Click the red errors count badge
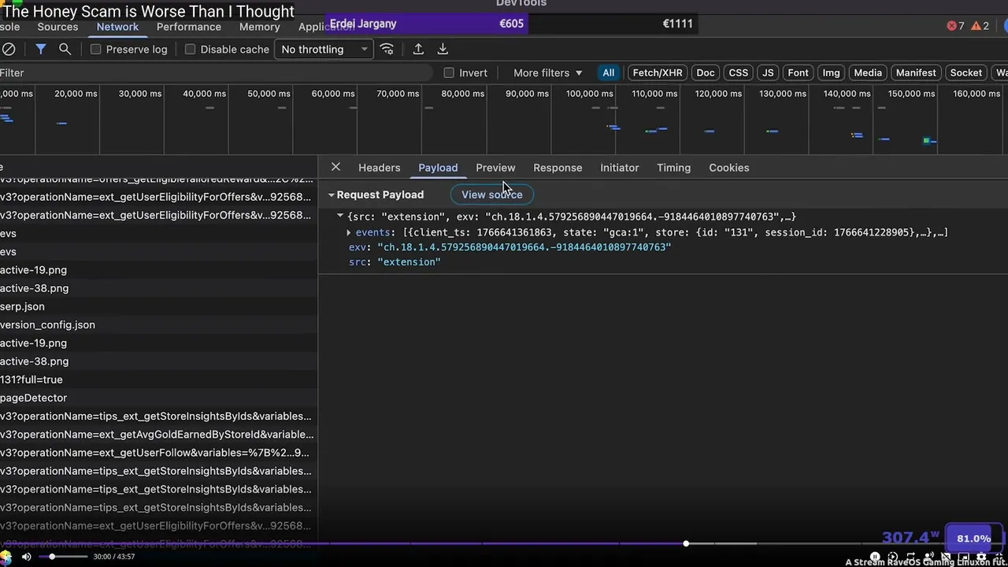 pos(955,26)
